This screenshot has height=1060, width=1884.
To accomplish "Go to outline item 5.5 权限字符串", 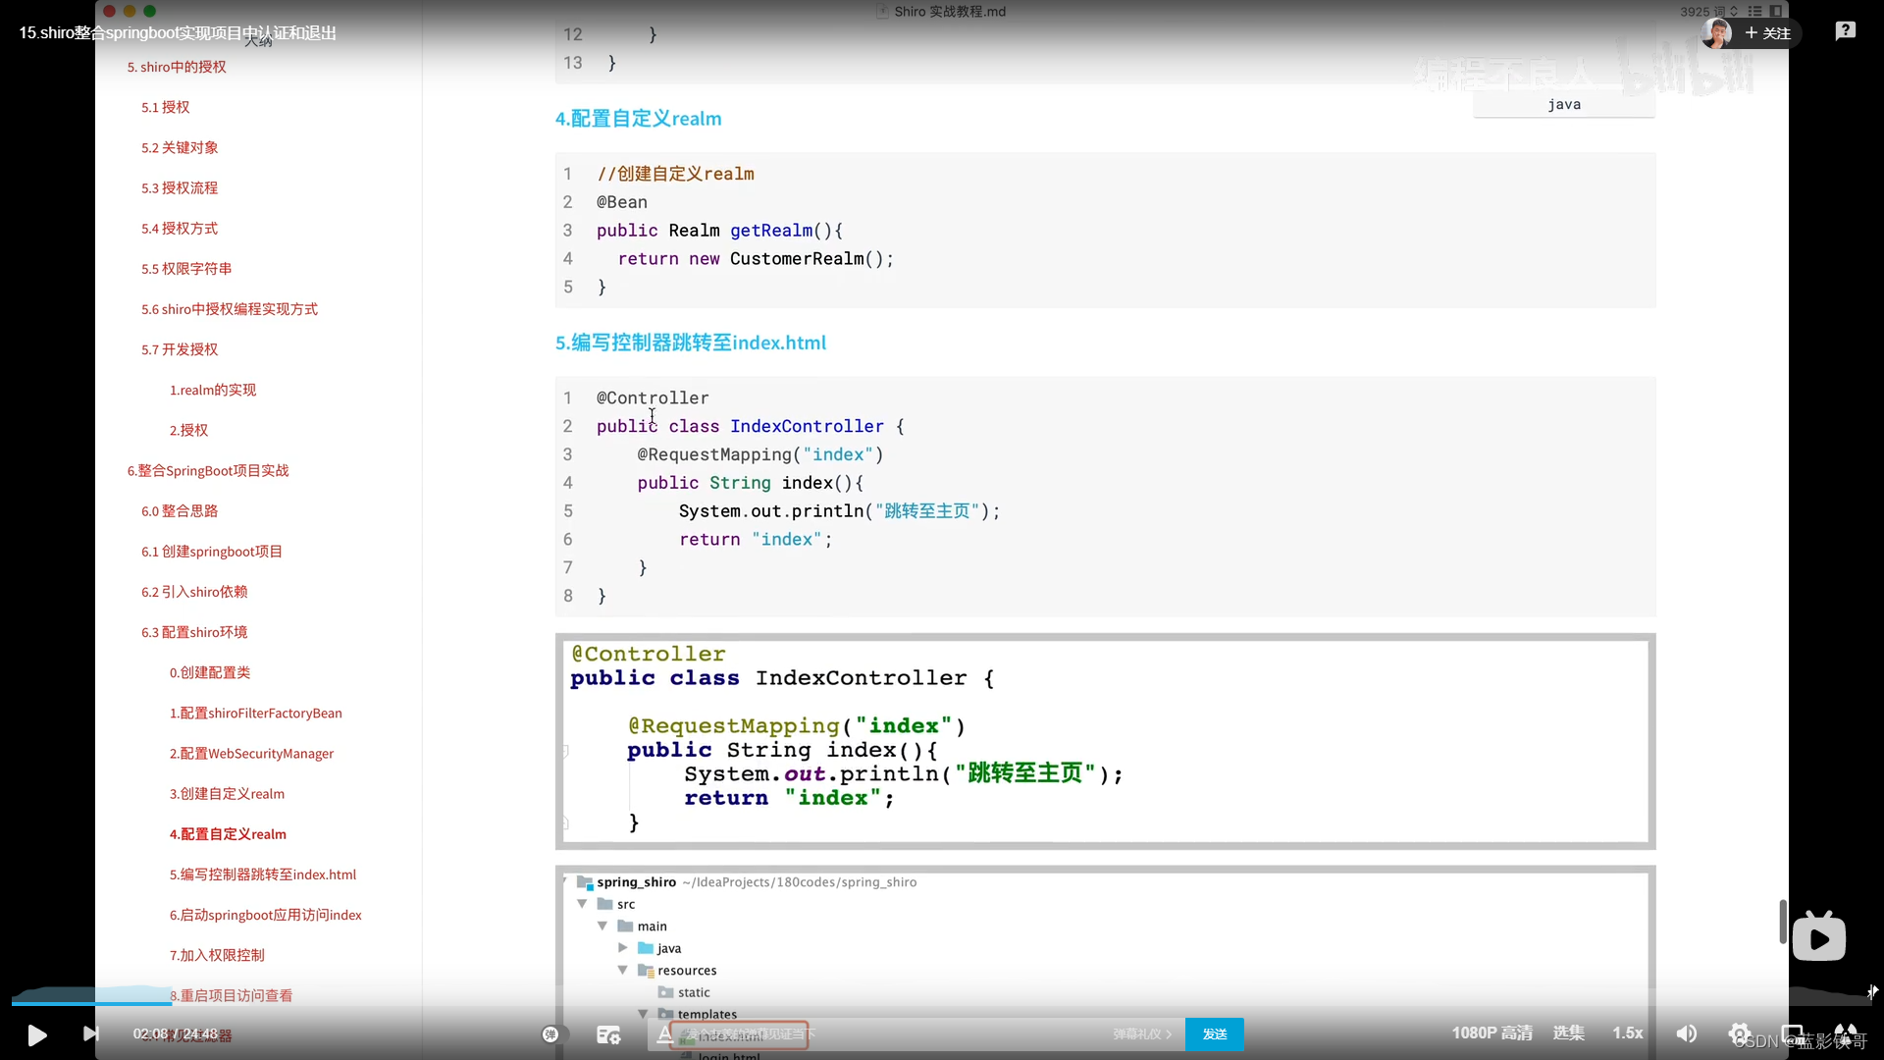I will point(186,268).
